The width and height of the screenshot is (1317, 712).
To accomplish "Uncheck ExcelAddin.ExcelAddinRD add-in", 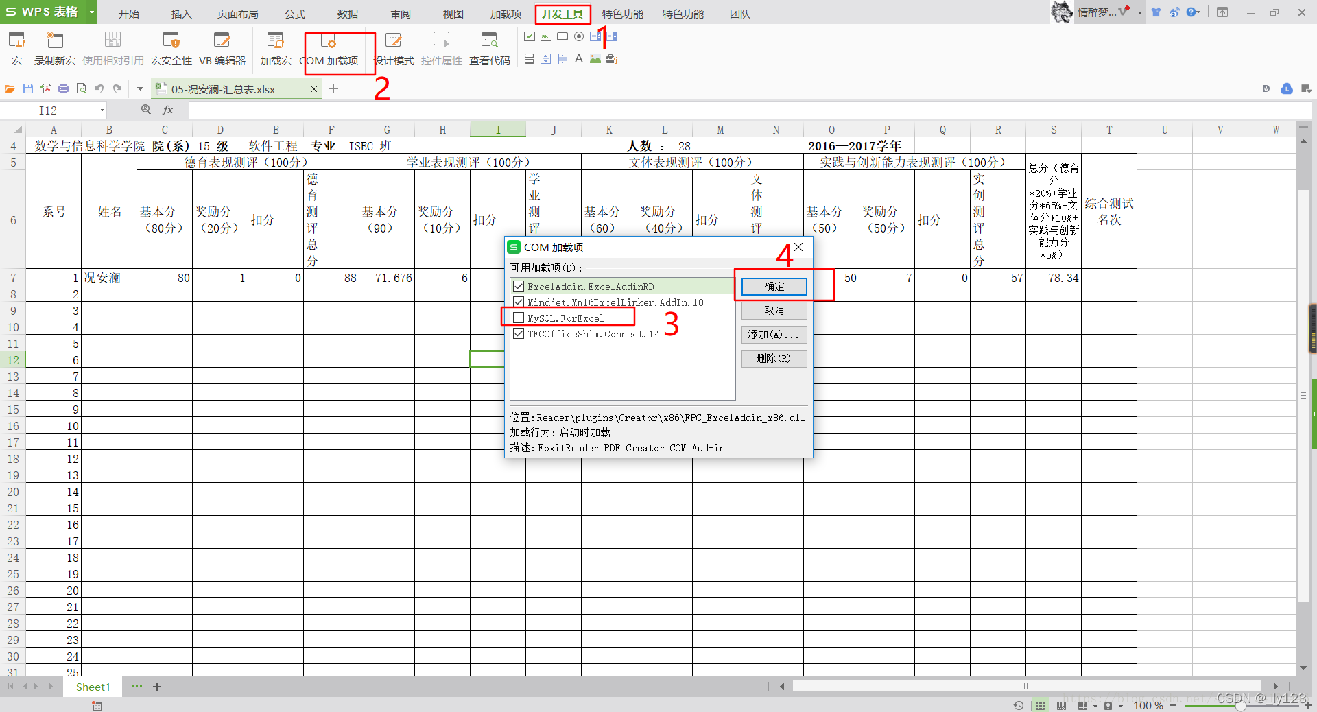I will coord(519,287).
